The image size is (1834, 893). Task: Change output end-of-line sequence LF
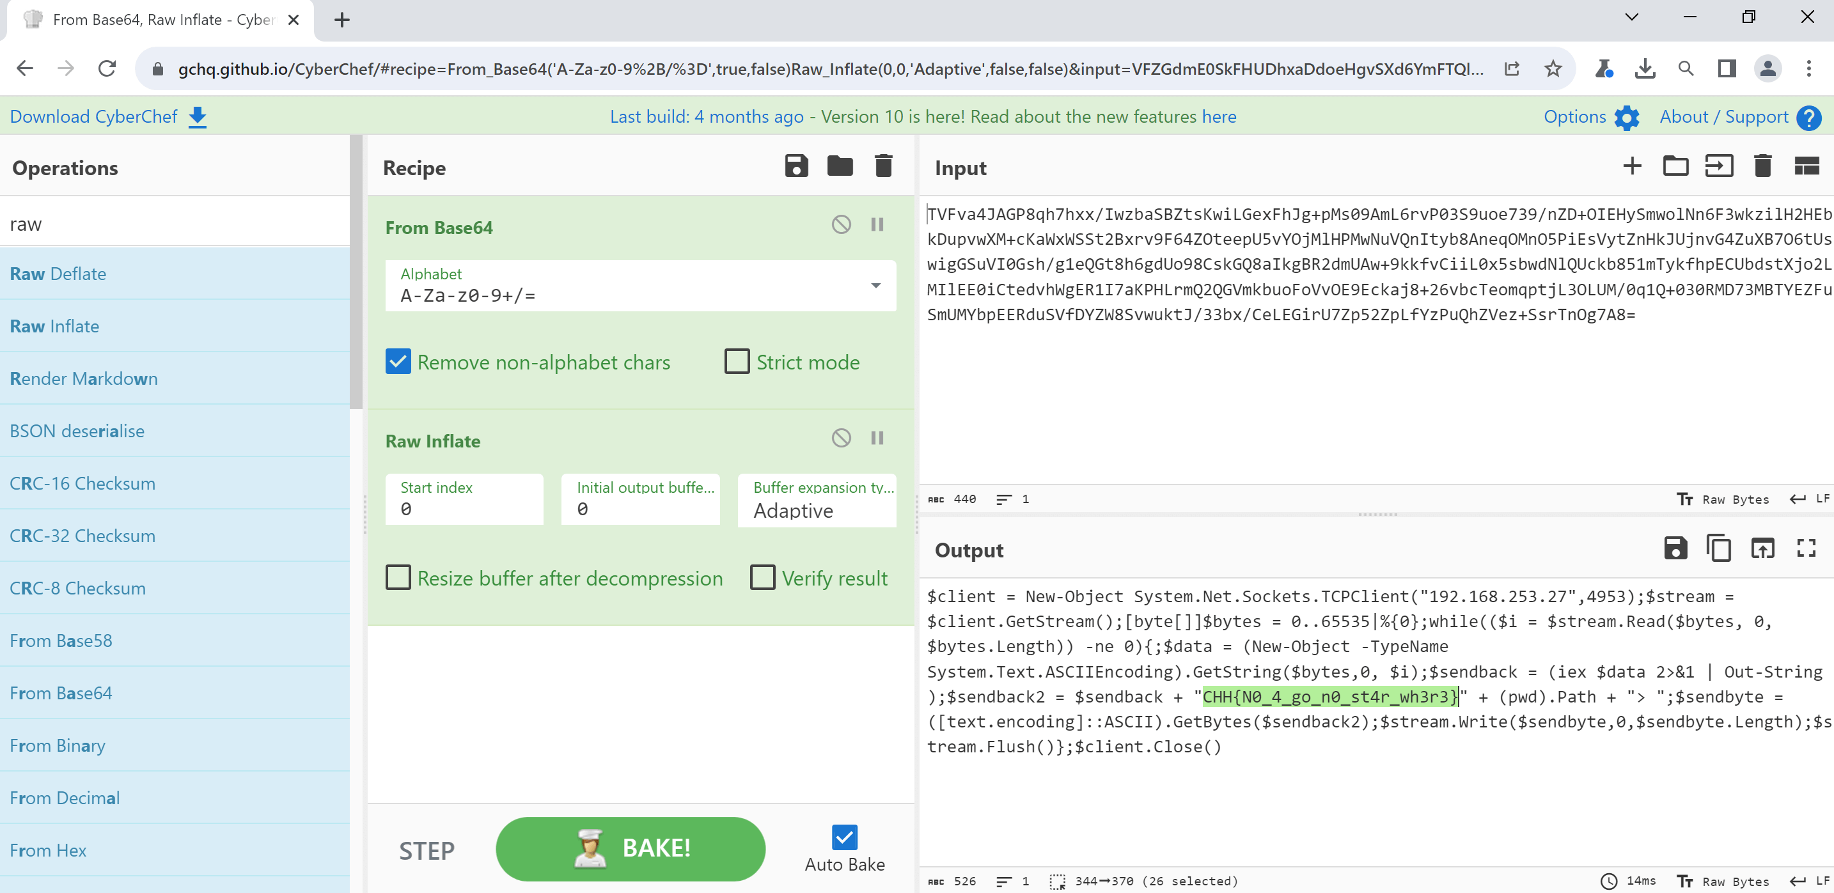(x=1809, y=881)
